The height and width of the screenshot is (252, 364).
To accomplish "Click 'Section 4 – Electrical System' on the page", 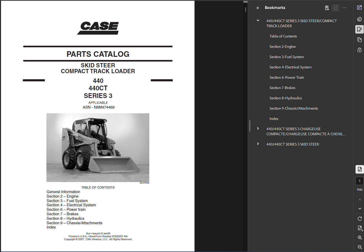I will pyautogui.click(x=71, y=205).
